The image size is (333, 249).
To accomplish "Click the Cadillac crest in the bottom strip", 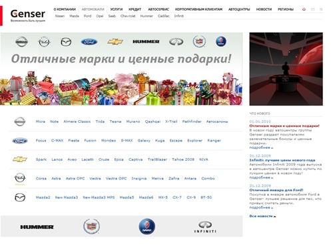I will coord(91,226).
